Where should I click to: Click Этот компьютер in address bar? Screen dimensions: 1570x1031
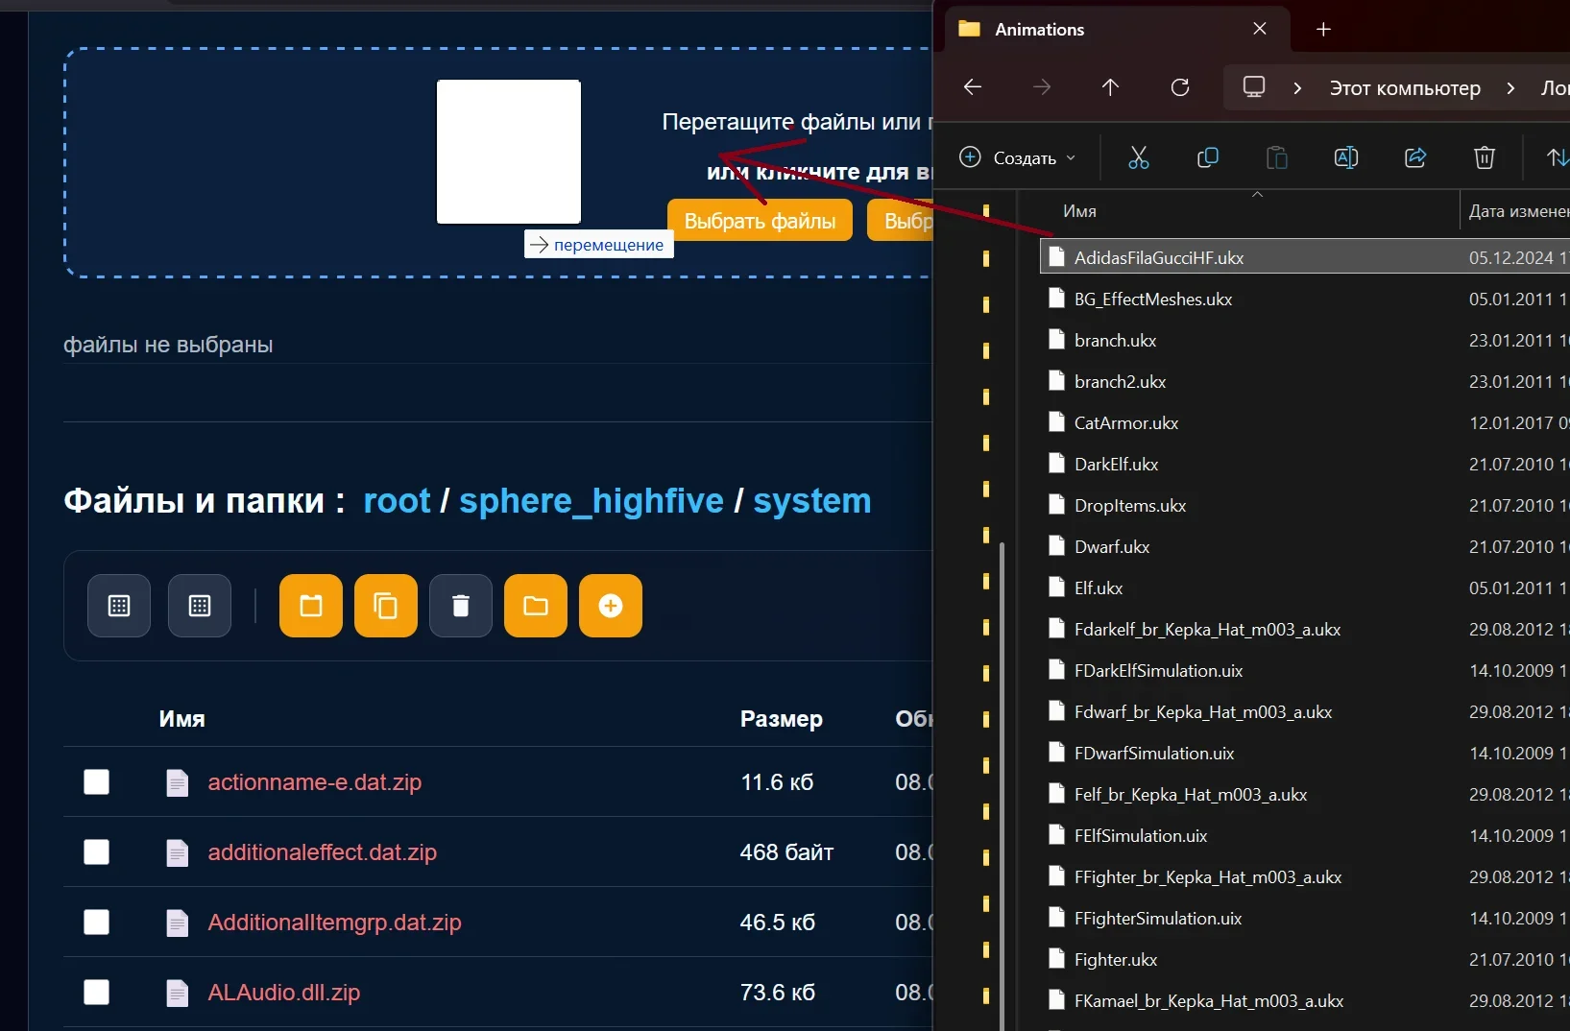pyautogui.click(x=1405, y=88)
